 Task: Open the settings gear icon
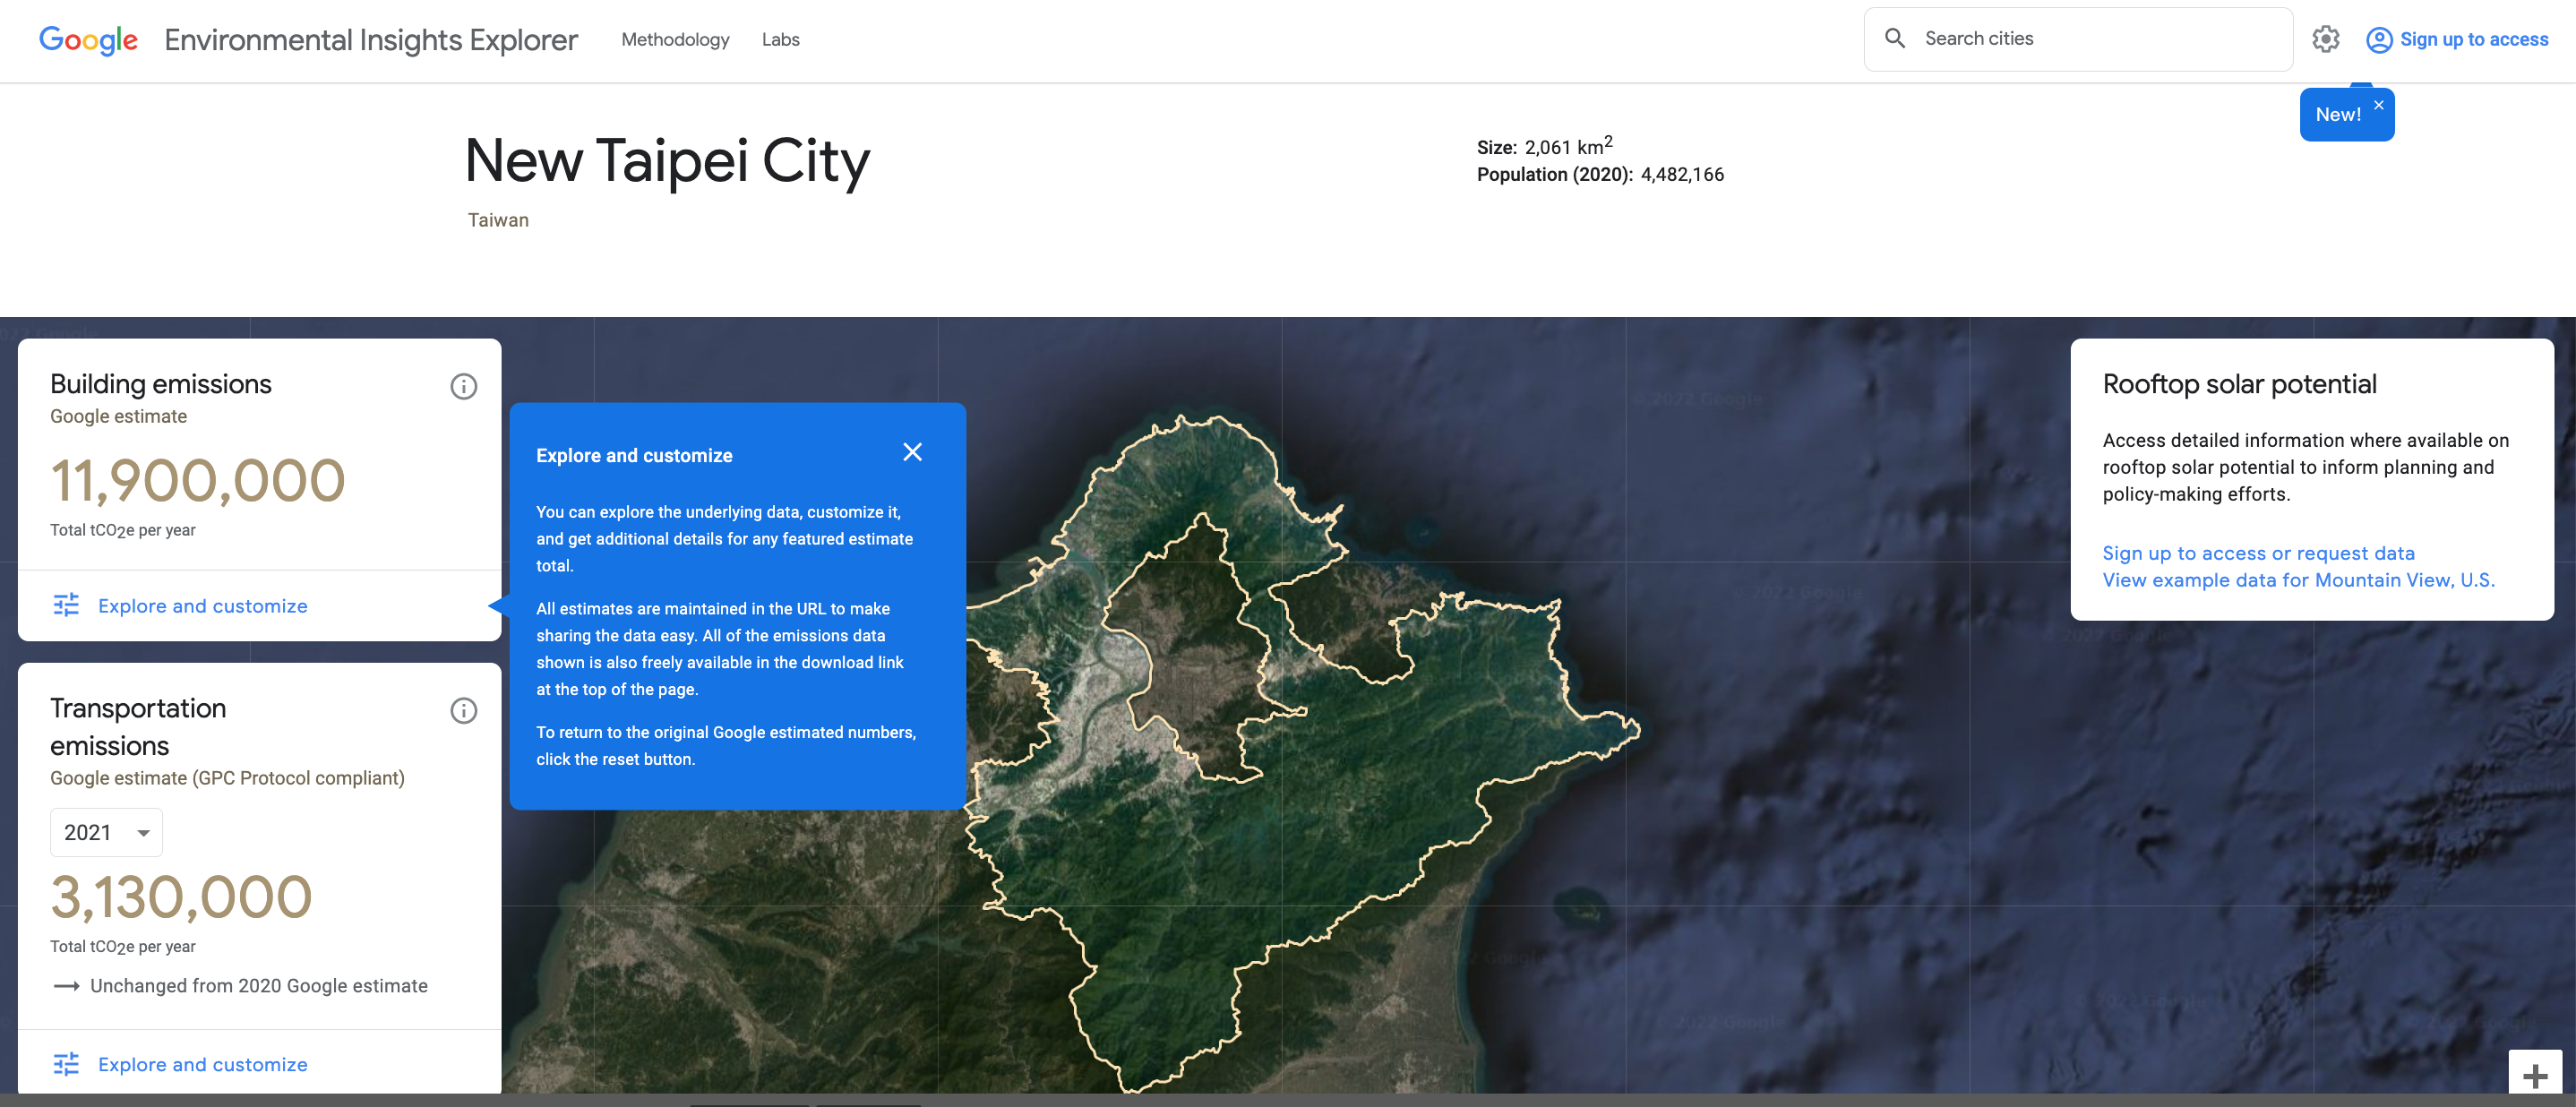[2325, 39]
